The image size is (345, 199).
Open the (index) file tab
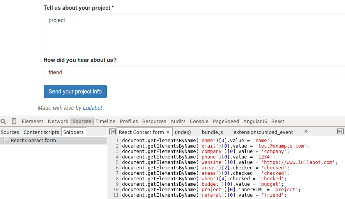(x=183, y=132)
